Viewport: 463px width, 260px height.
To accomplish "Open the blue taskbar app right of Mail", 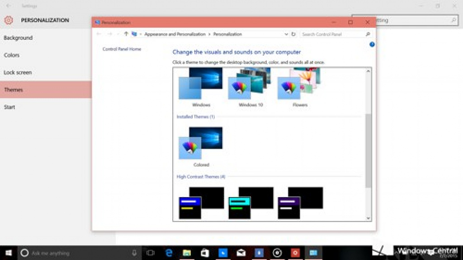I will (x=259, y=253).
